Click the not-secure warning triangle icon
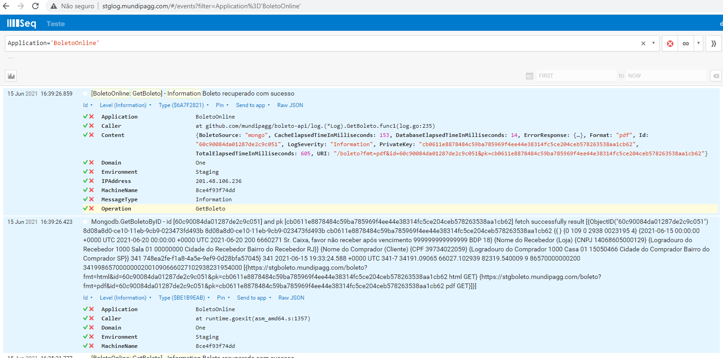Image resolution: width=723 pixels, height=358 pixels. coord(54,6)
